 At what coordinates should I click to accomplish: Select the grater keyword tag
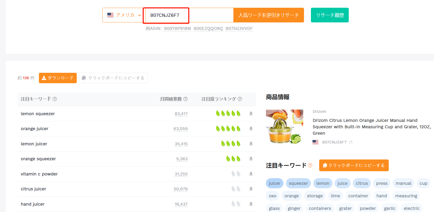point(346,208)
